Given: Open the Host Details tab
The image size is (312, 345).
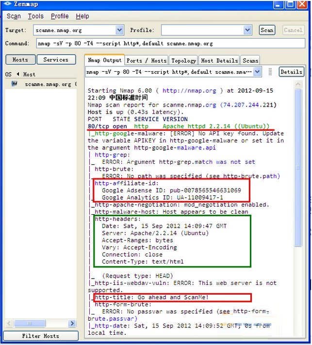Looking at the screenshot, I should coord(219,61).
